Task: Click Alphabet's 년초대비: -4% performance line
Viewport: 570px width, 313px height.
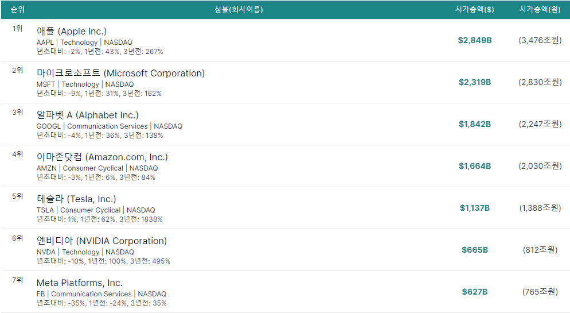Action: coord(100,135)
